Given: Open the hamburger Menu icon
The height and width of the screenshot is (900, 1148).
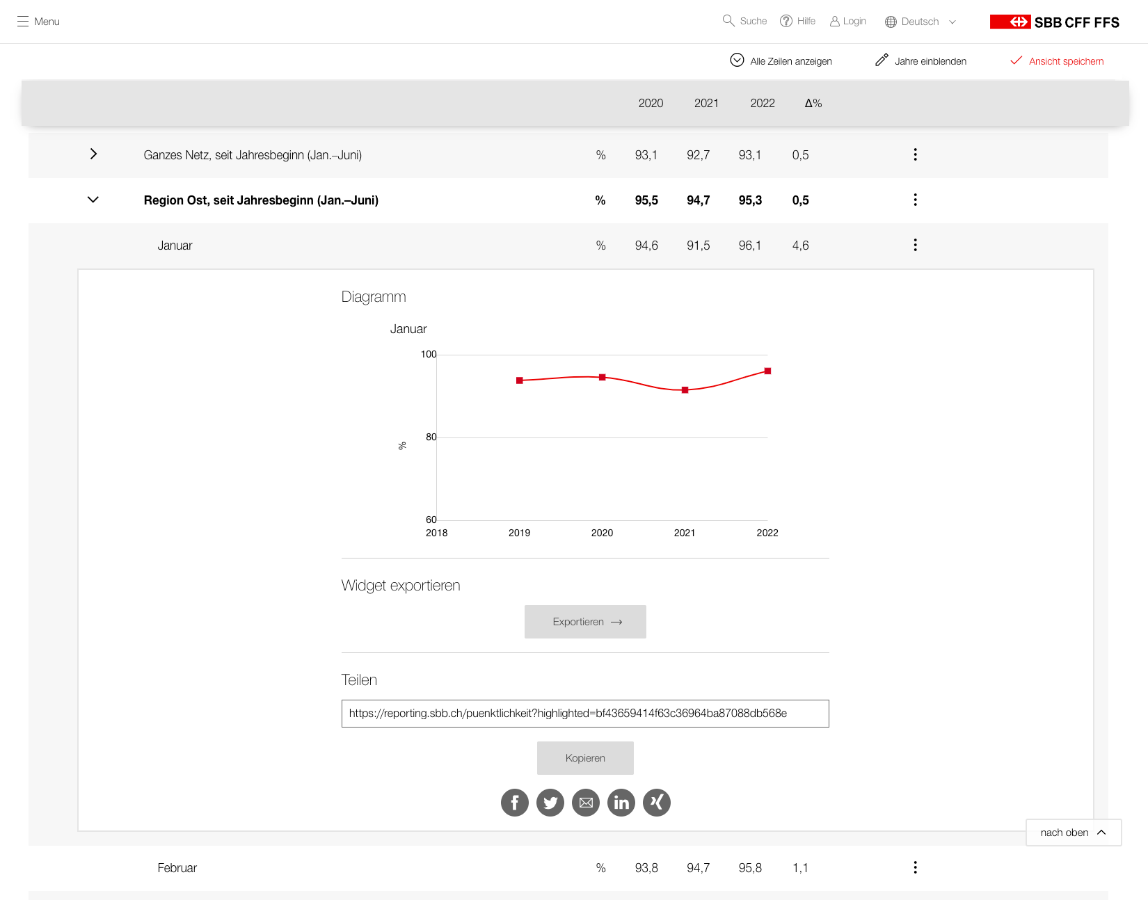Looking at the screenshot, I should [x=23, y=22].
